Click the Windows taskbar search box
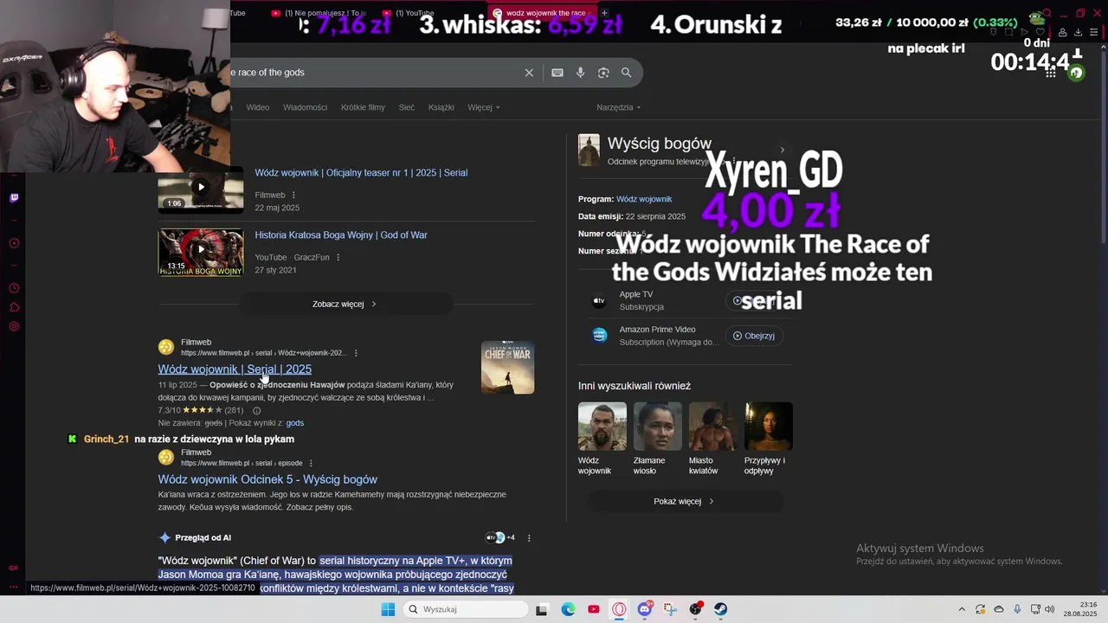The image size is (1108, 623). tap(467, 609)
